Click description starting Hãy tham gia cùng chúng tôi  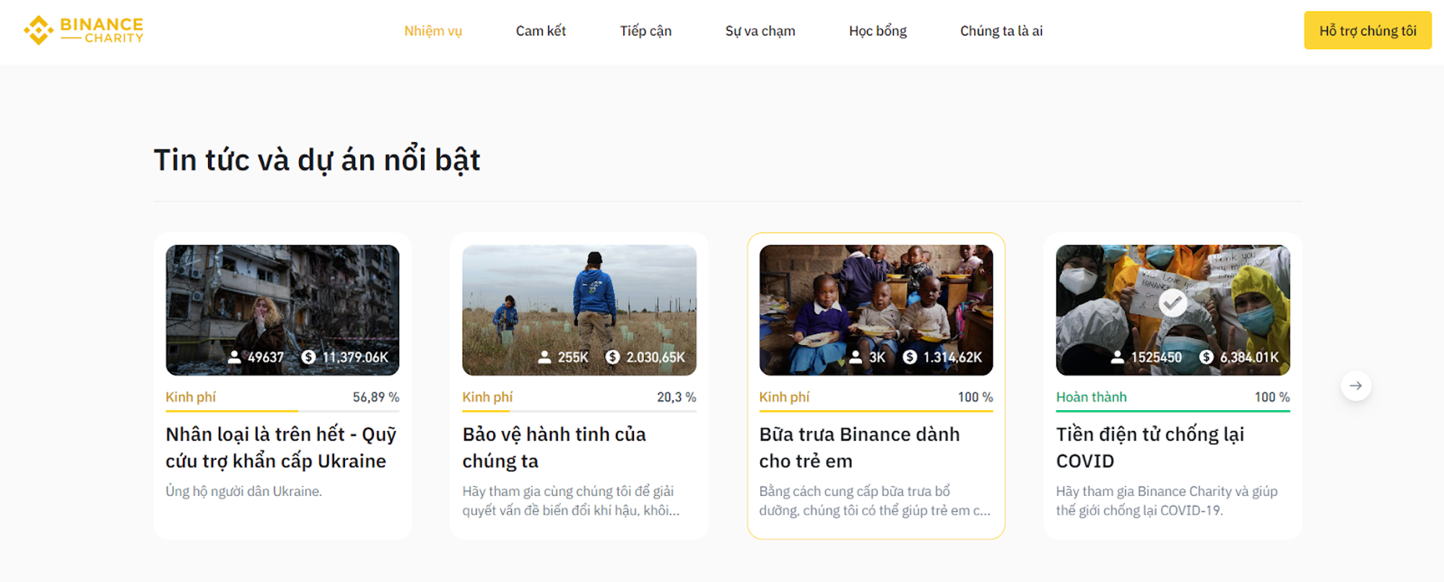pyautogui.click(x=570, y=500)
